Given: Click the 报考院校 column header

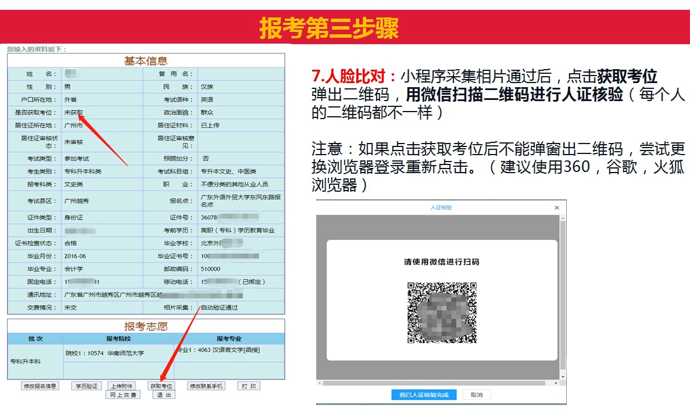Looking at the screenshot, I should click(x=119, y=339).
